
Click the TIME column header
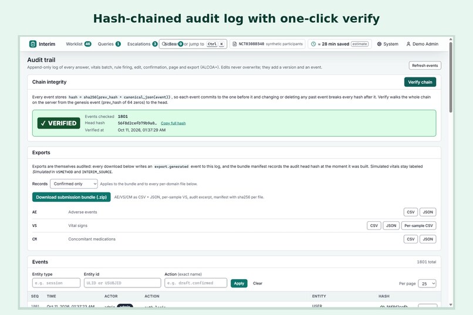click(x=51, y=296)
